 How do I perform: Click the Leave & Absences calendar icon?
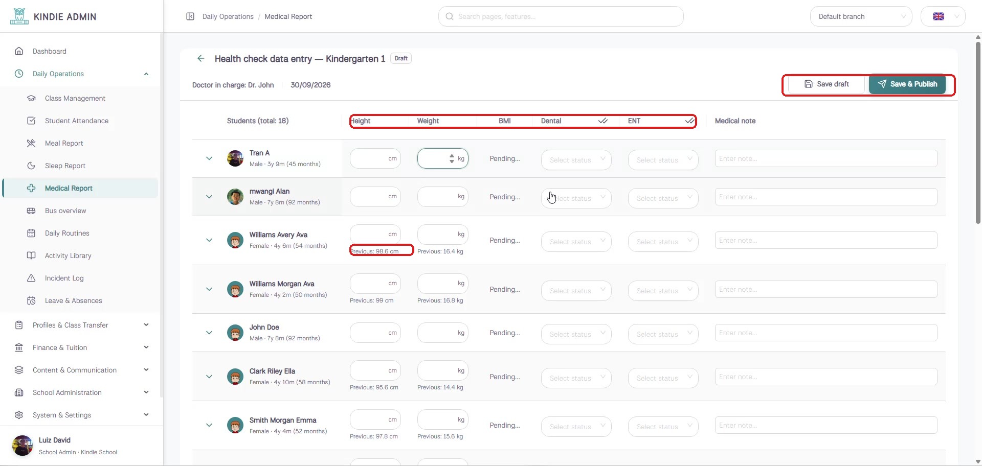pyautogui.click(x=31, y=300)
